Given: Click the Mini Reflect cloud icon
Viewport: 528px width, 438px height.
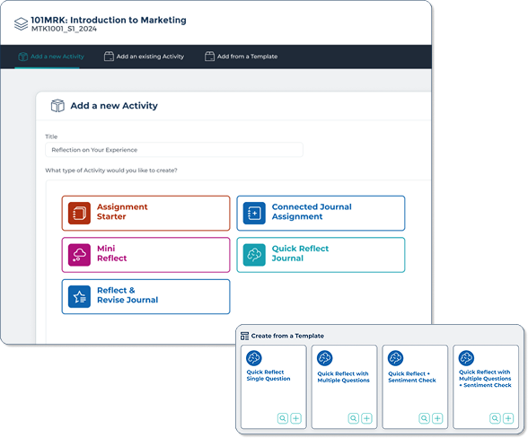Looking at the screenshot, I should pyautogui.click(x=79, y=255).
